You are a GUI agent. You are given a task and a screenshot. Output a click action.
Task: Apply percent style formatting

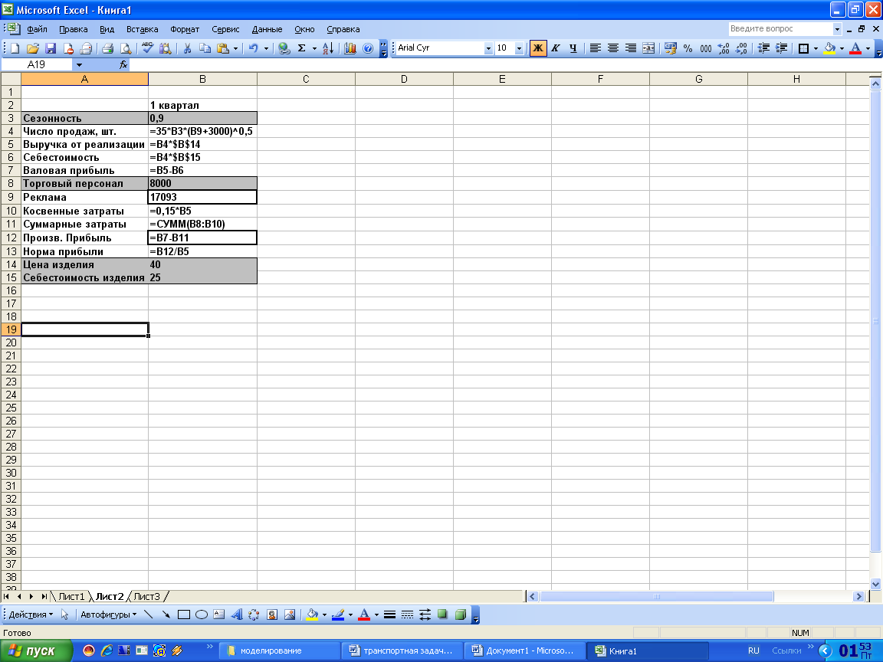click(688, 48)
